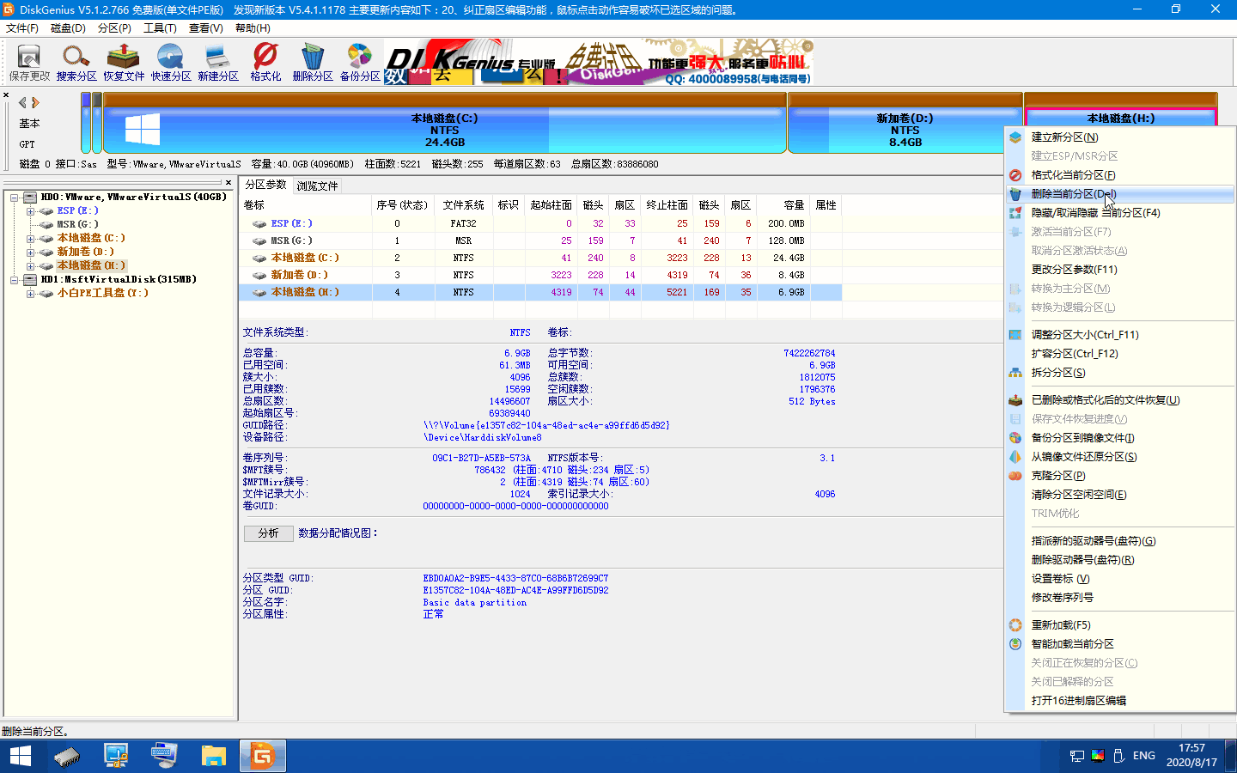Open the 查看(V) menu
This screenshot has width=1237, height=773.
[x=206, y=28]
